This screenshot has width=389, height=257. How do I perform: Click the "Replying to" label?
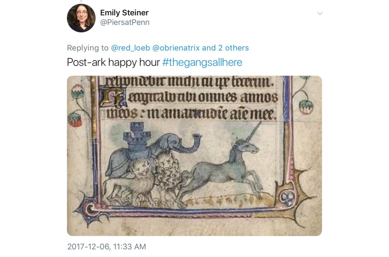[88, 48]
